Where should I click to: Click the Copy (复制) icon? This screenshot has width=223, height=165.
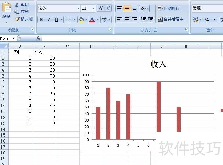coord(17,12)
